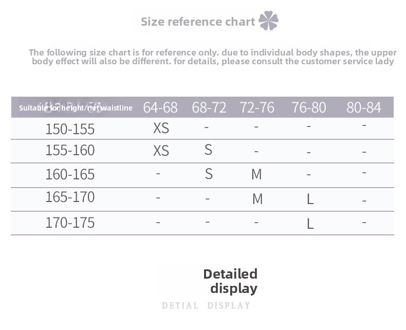Click XS in the 150-155 row
406x330 pixels.
(x=161, y=128)
